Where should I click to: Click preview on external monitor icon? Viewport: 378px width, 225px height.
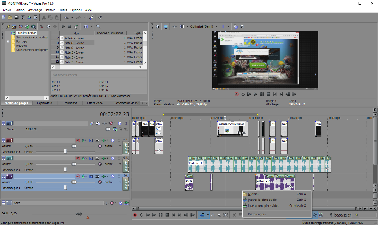click(x=166, y=26)
